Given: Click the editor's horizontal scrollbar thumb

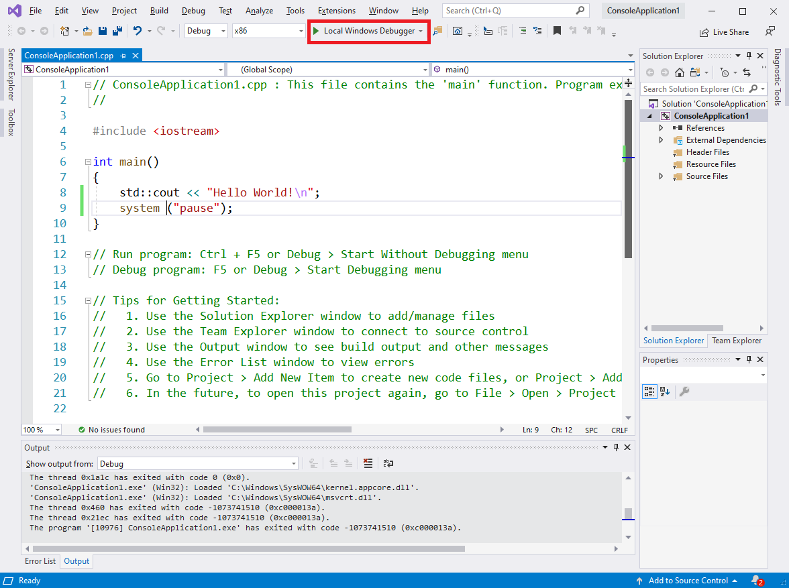Looking at the screenshot, I should 277,430.
